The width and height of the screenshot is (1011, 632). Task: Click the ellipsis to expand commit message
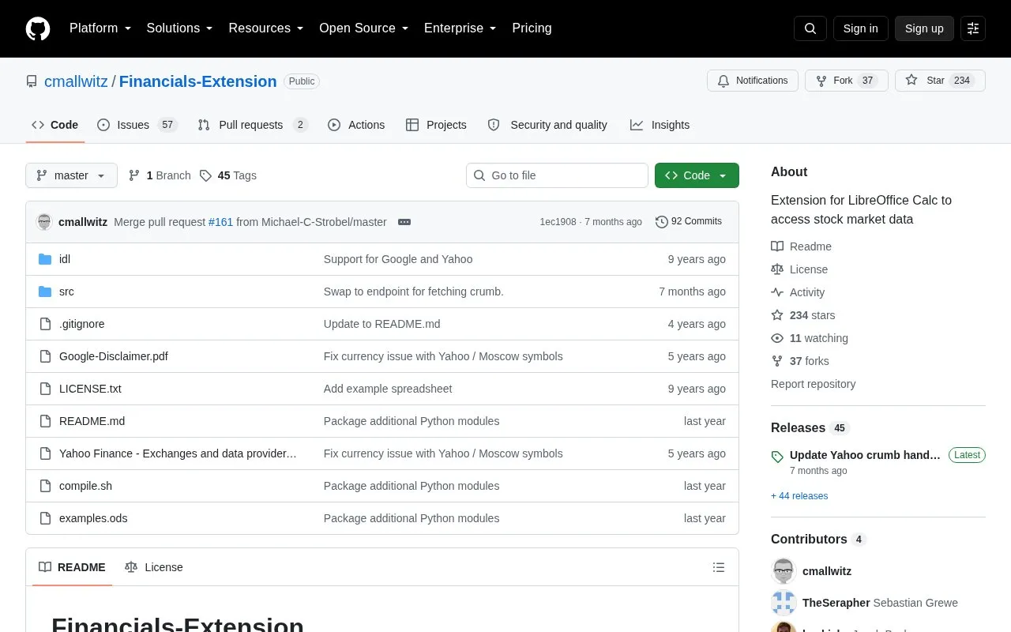(x=404, y=222)
